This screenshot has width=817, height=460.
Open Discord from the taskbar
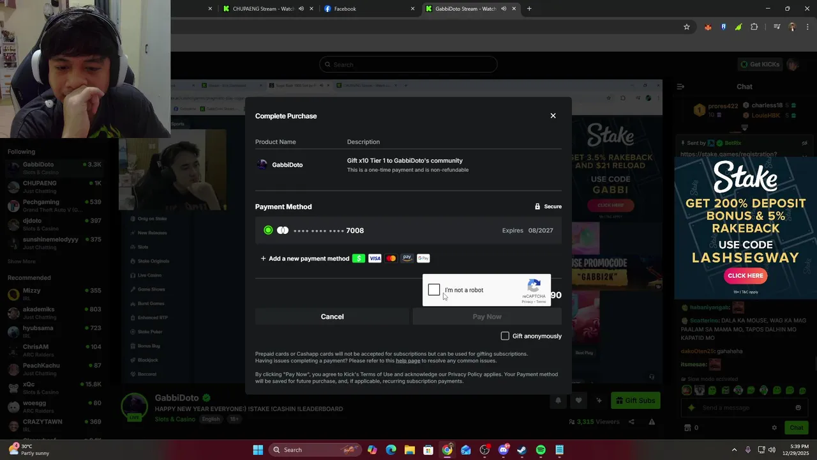(504, 450)
